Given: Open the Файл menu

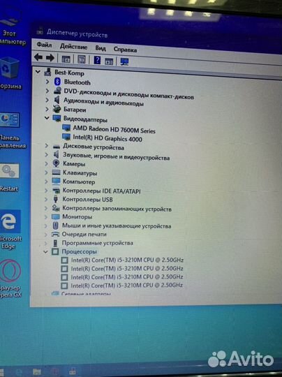Looking at the screenshot, I should tap(44, 45).
